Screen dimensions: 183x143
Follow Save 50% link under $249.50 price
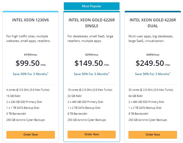click(x=153, y=74)
